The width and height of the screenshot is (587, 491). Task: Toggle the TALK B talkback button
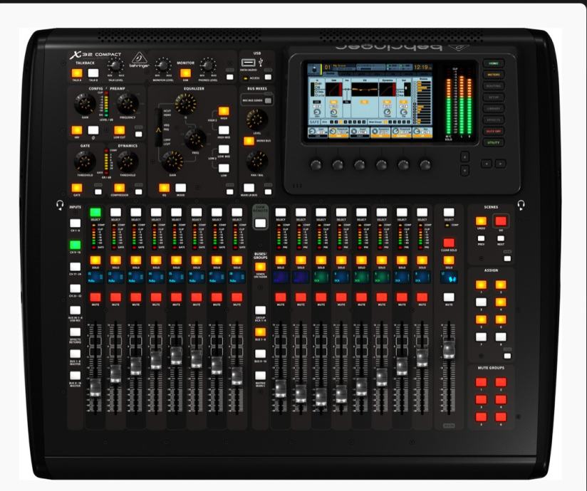[93, 73]
